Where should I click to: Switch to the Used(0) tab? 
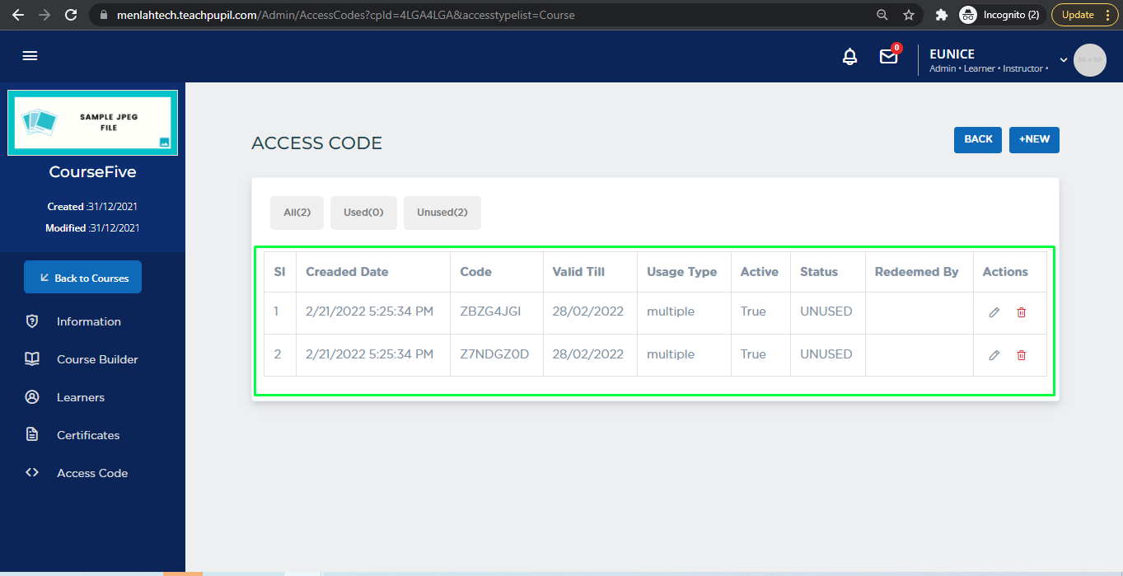click(363, 213)
